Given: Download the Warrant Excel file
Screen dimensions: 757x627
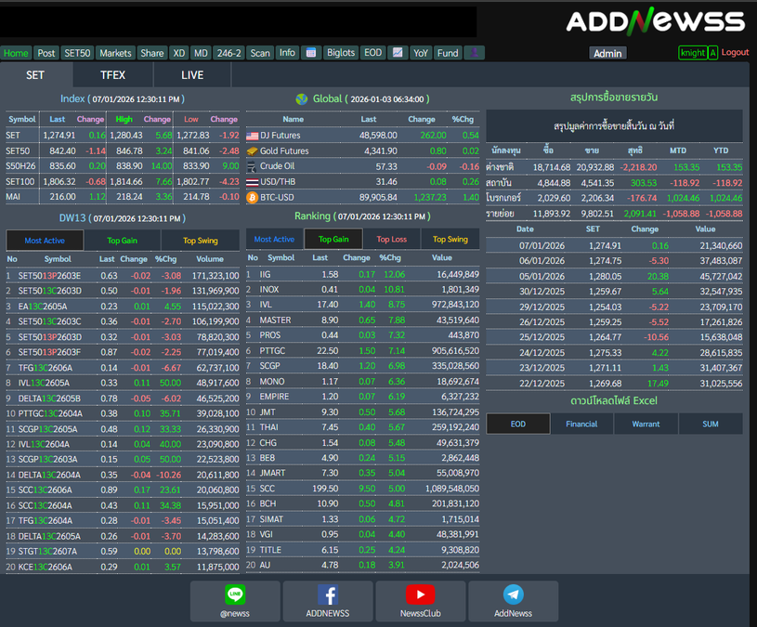Looking at the screenshot, I should (x=646, y=425).
